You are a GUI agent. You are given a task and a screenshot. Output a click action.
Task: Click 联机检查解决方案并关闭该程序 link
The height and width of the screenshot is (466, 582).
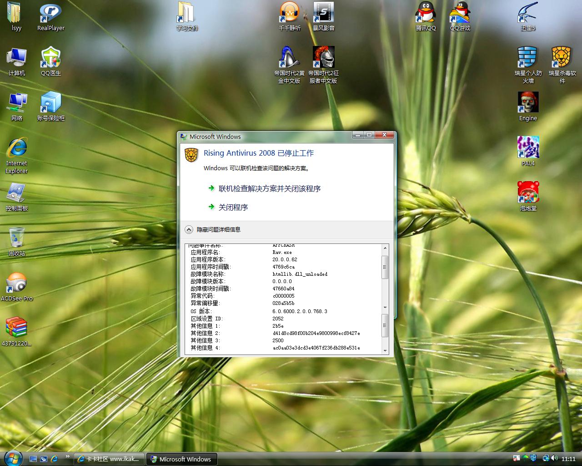(x=270, y=188)
